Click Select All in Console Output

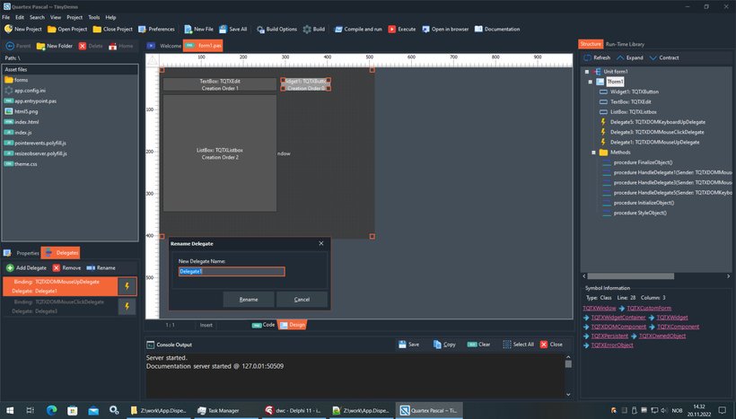(518, 345)
